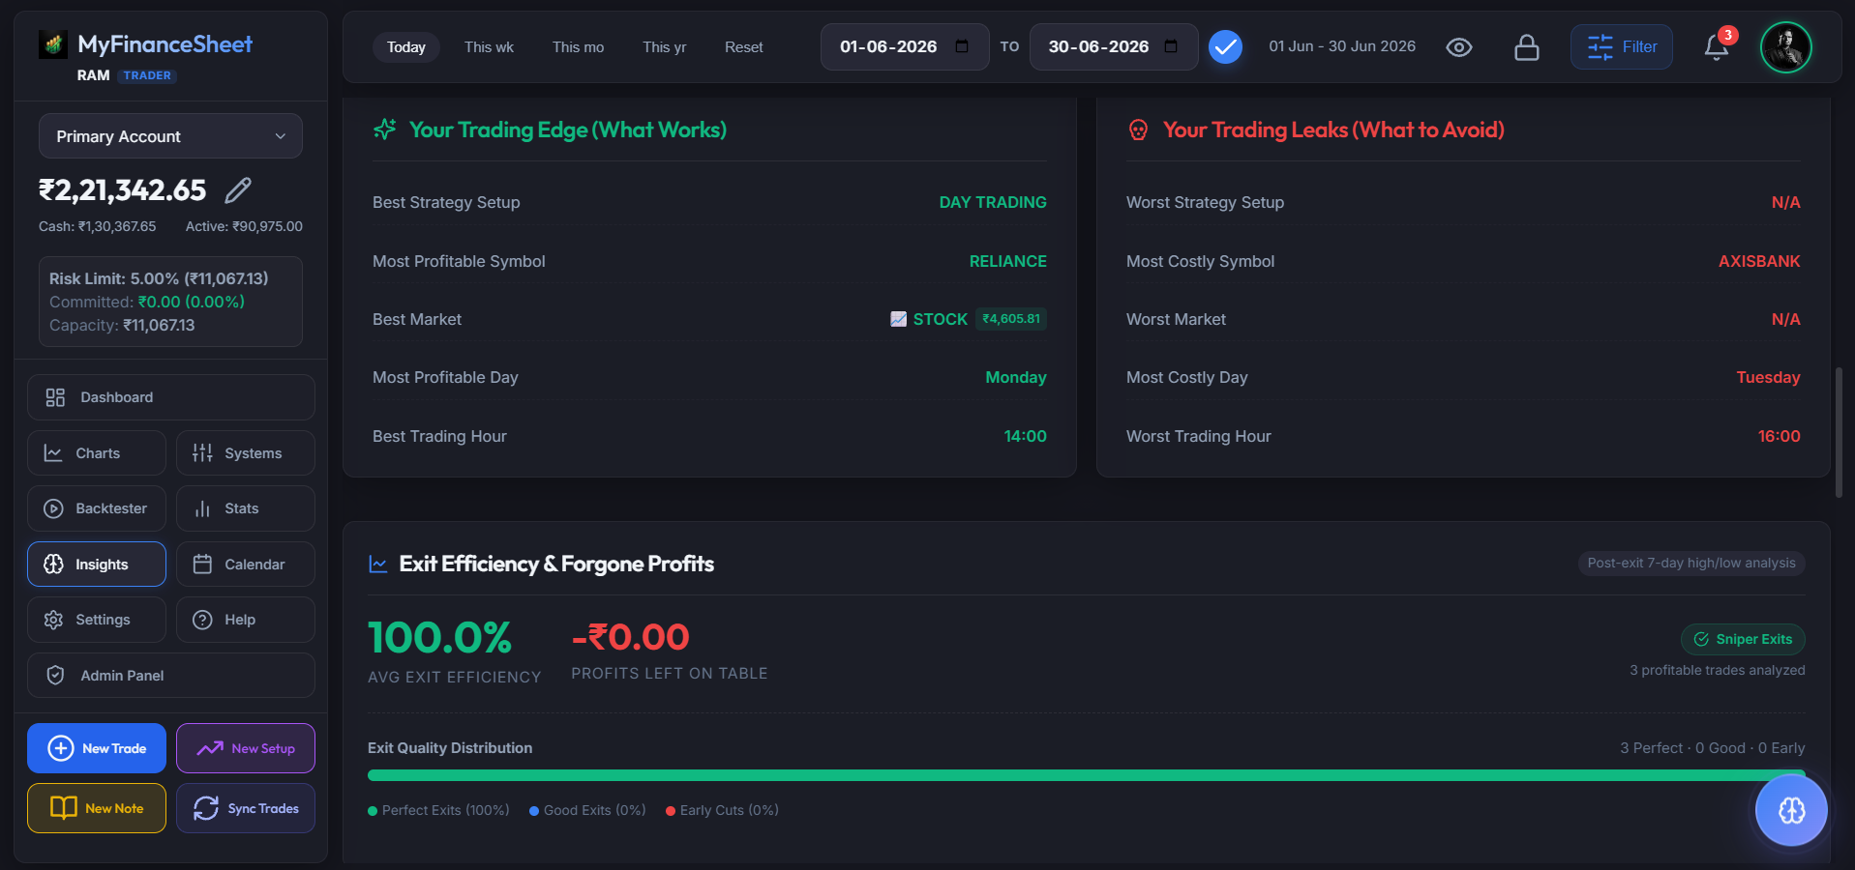1855x870 pixels.
Task: Expand the Primary Account dropdown
Action: 170,136
